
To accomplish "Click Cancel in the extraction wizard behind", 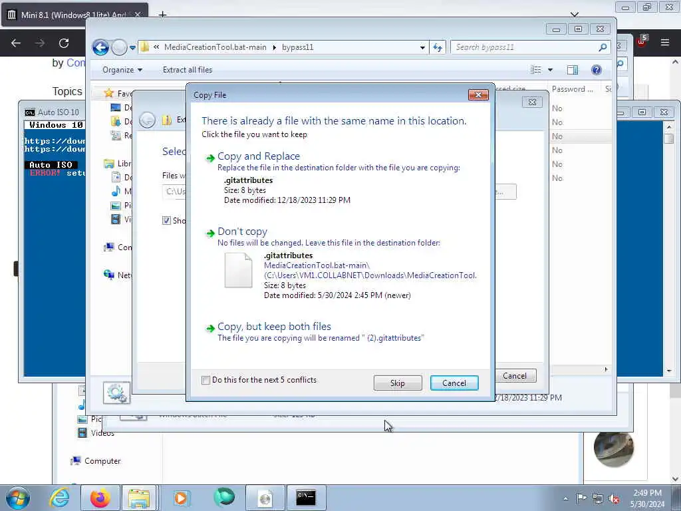I will [x=515, y=376].
